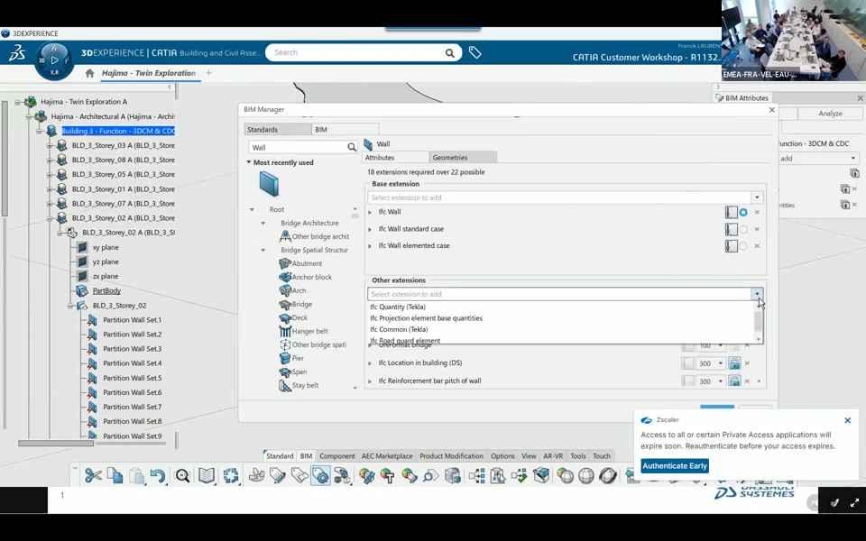Select PartBody in the tree
The width and height of the screenshot is (866, 541).
[x=106, y=290]
